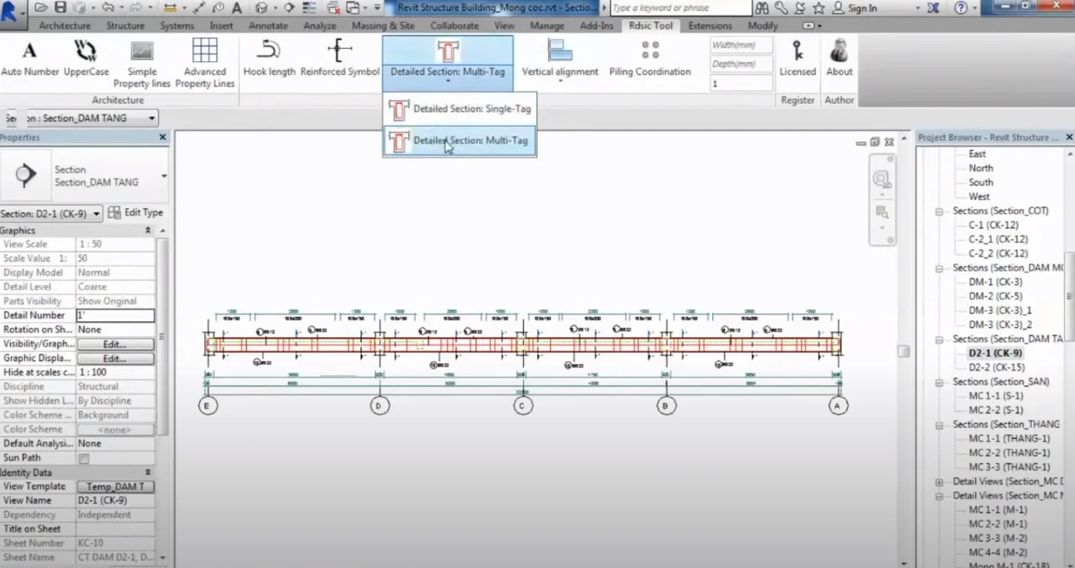Show the About author info

pos(839,58)
